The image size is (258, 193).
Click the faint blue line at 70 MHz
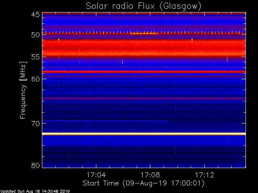point(105,121)
